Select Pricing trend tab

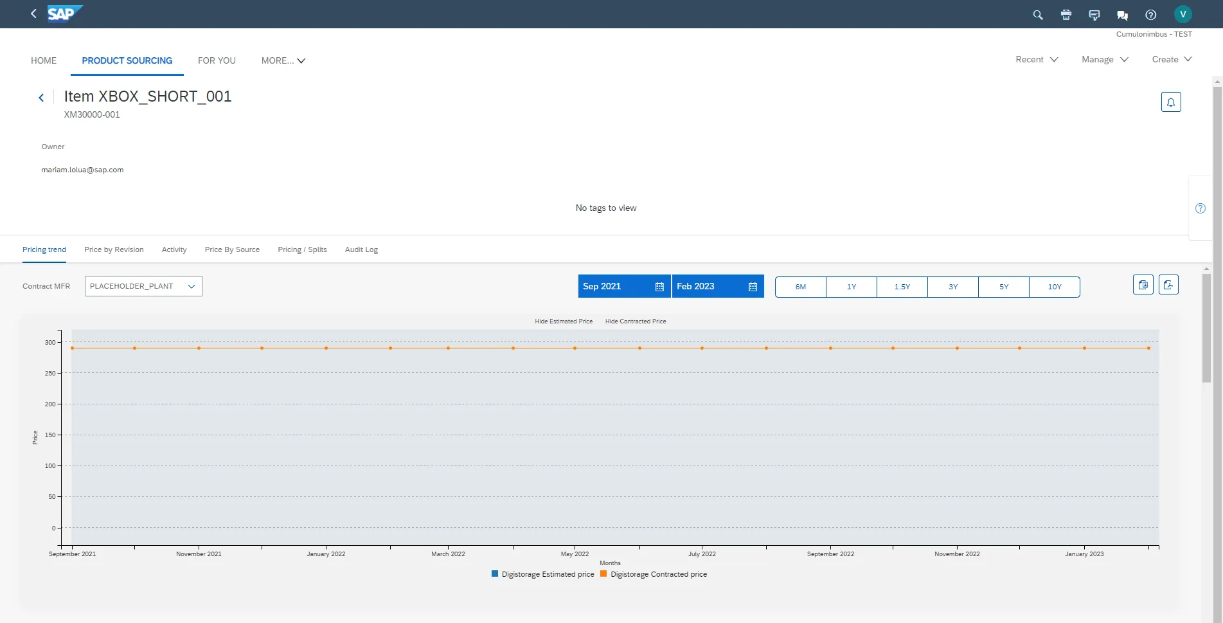coord(44,249)
